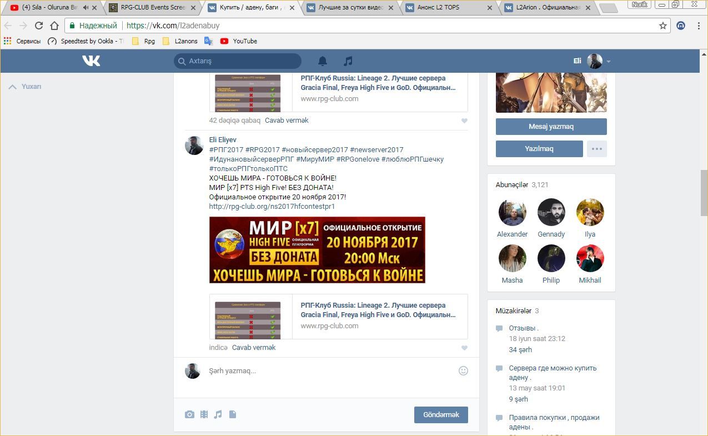
Task: Click Cavab vermək beside 'indicə'
Action: [x=254, y=348]
